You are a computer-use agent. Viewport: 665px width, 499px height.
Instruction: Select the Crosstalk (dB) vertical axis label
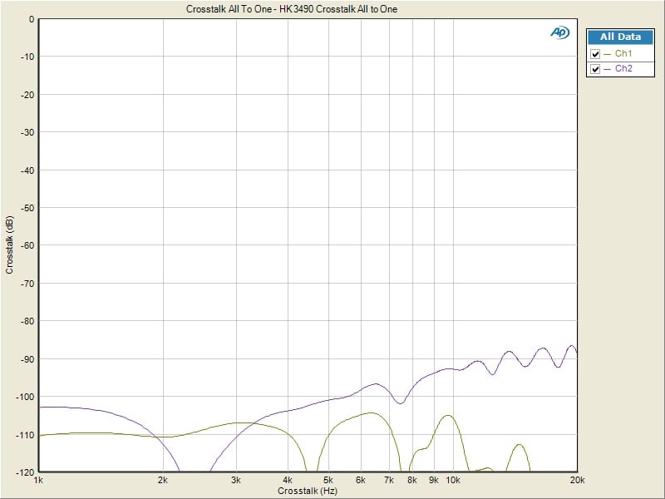click(9, 245)
